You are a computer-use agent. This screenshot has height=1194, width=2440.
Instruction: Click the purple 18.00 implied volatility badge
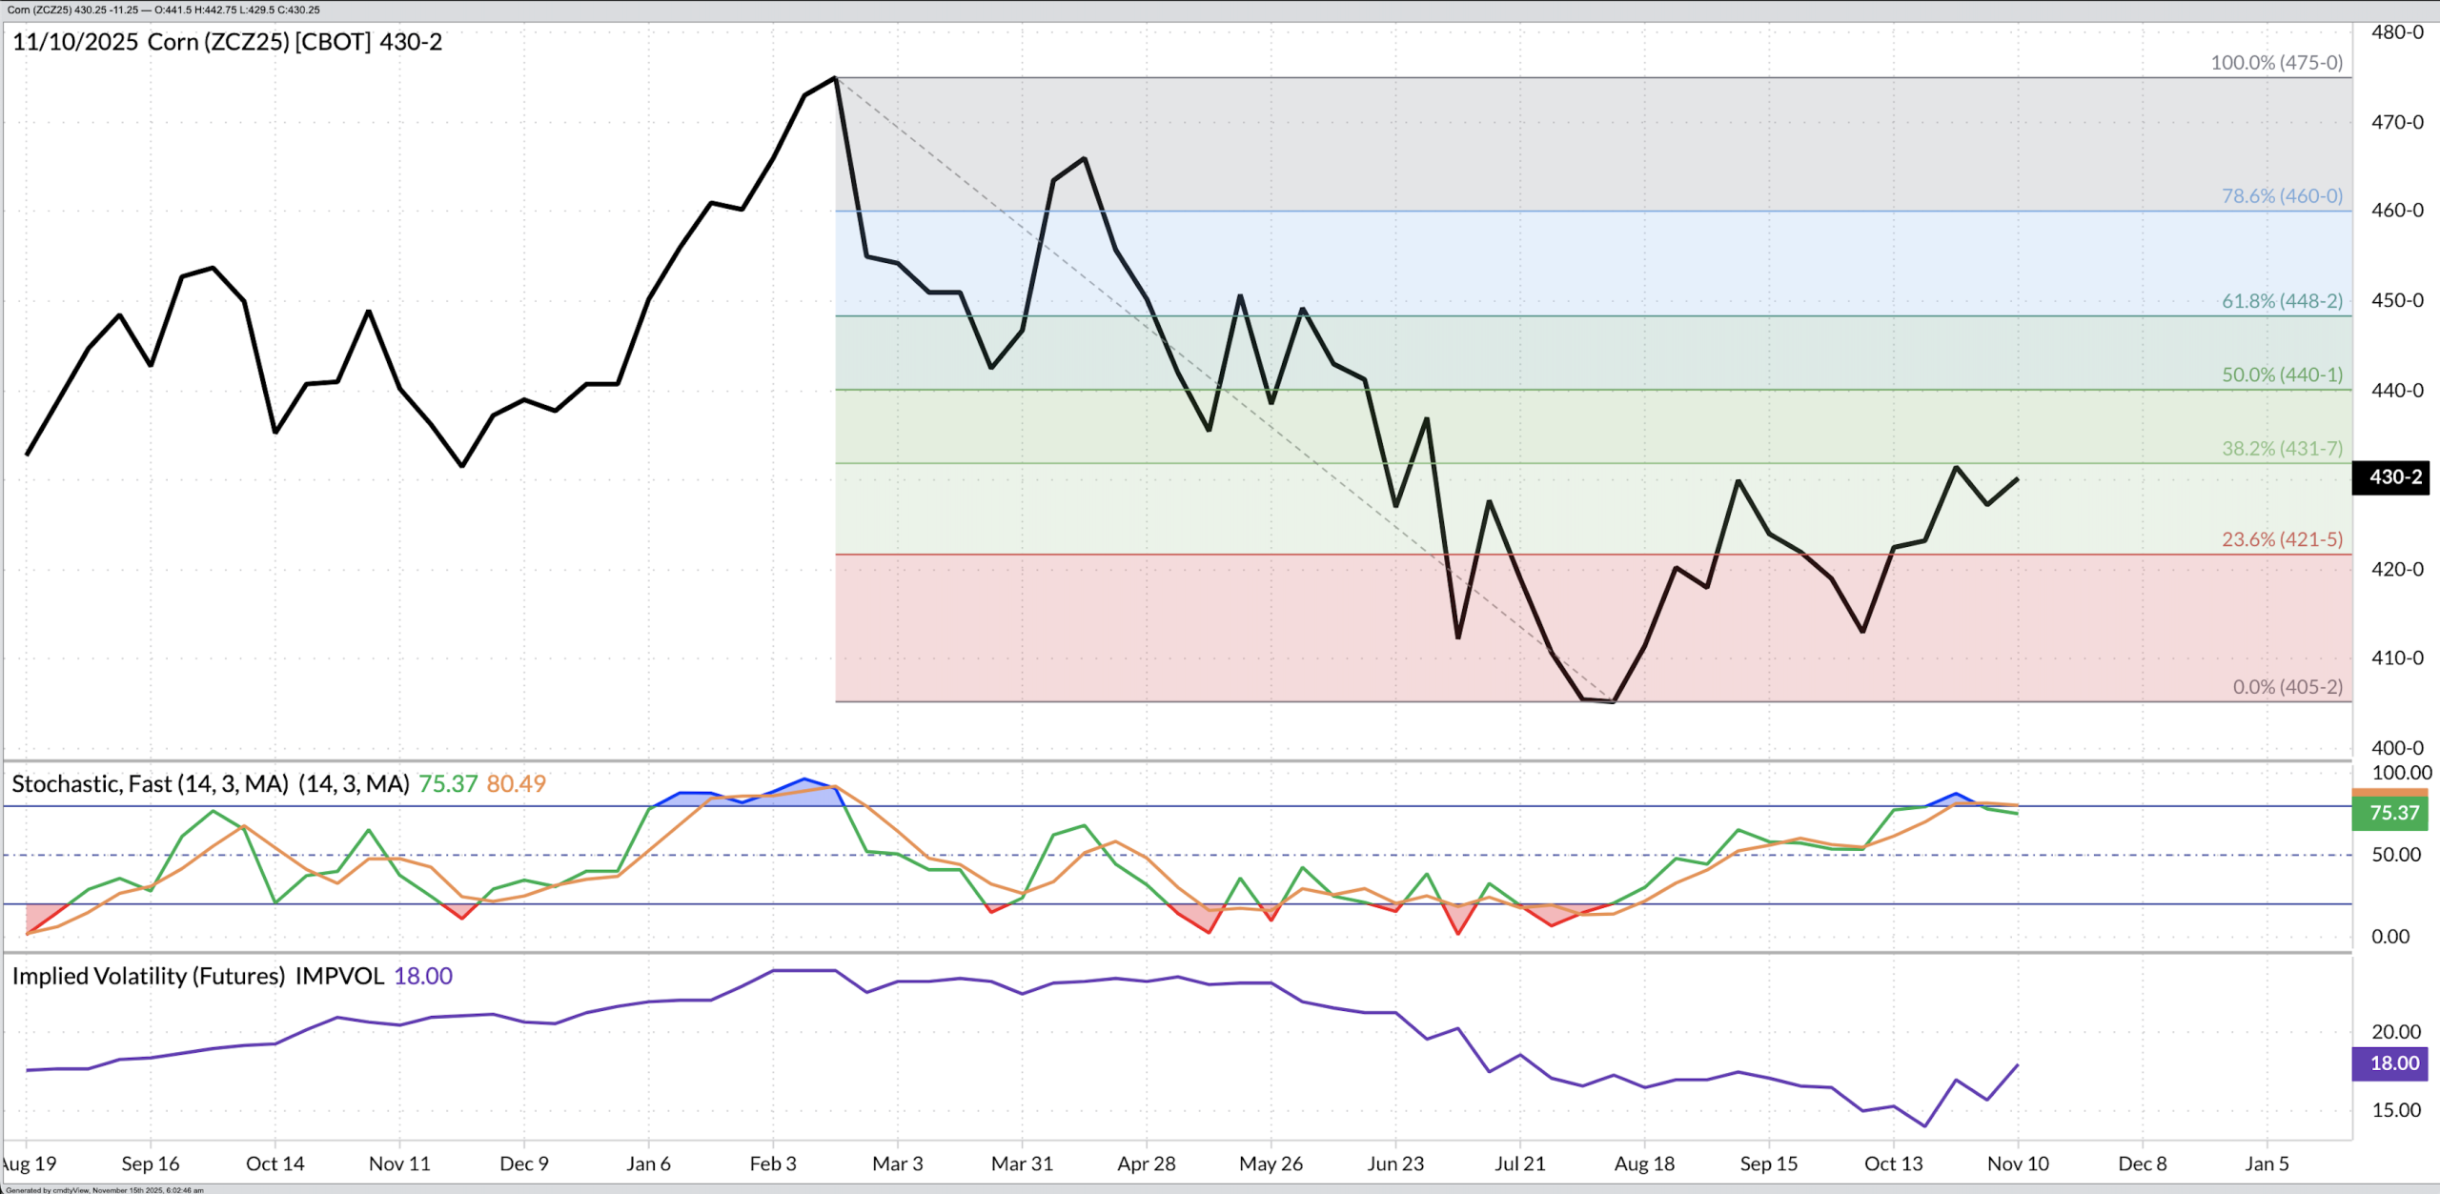tap(2394, 1063)
